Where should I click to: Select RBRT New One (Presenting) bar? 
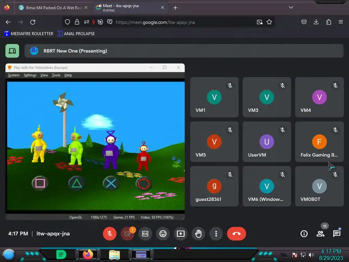pyautogui.click(x=184, y=51)
